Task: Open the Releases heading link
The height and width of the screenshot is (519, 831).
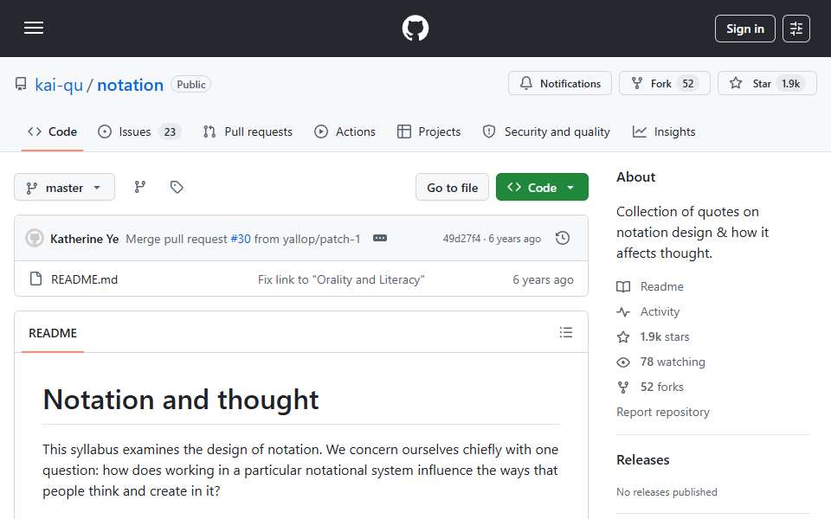Action: click(x=643, y=459)
